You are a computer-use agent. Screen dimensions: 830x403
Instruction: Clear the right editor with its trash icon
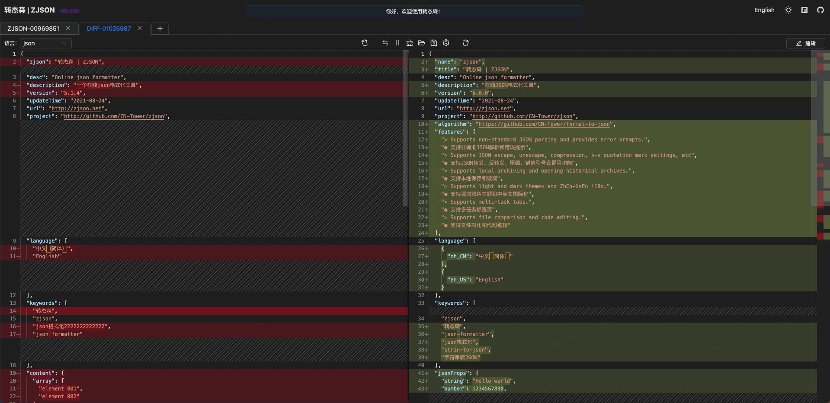466,43
